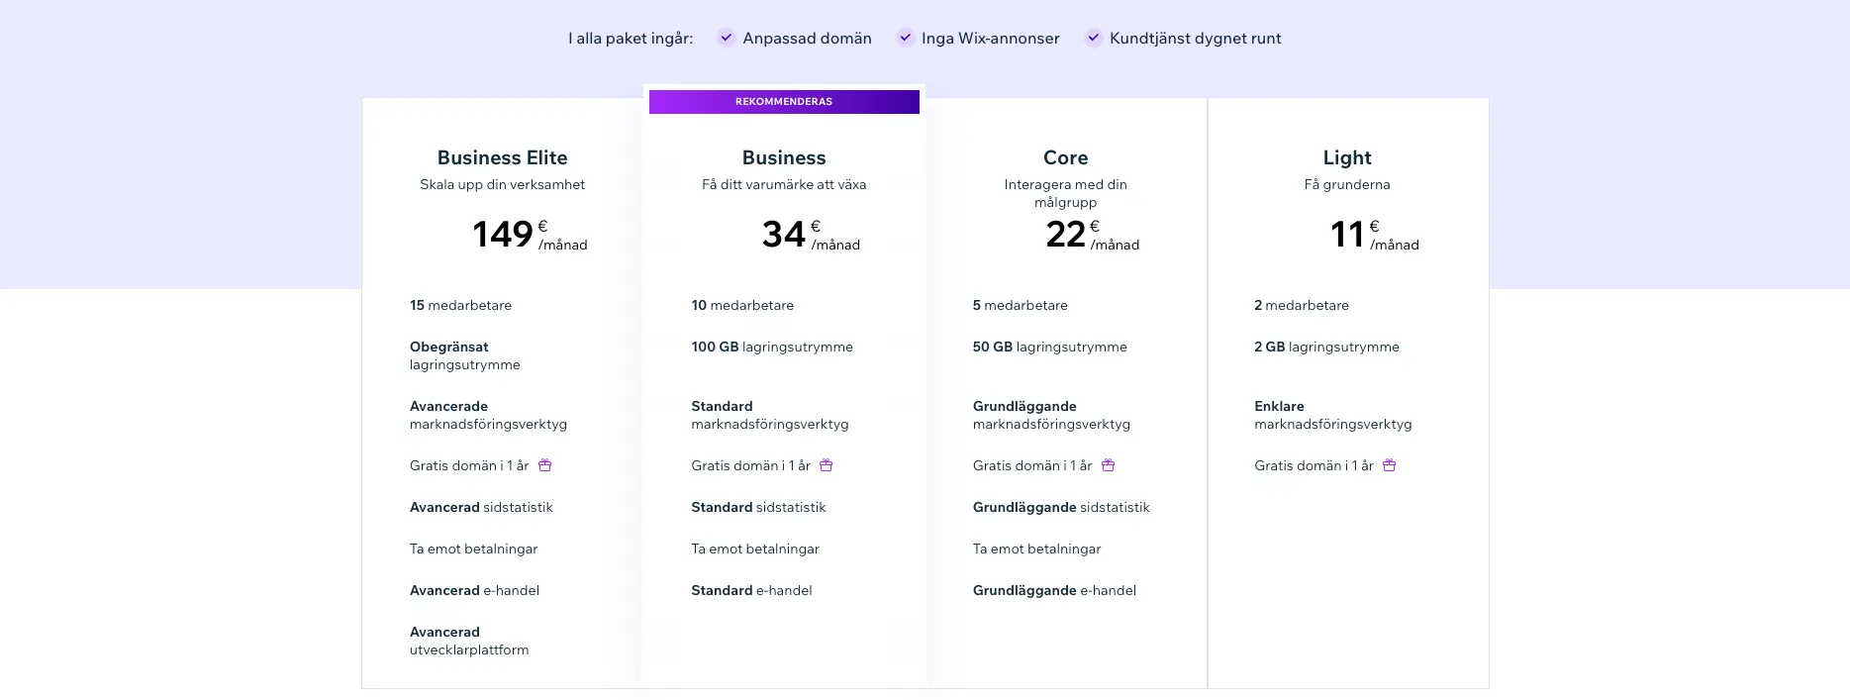The width and height of the screenshot is (1850, 700).
Task: Click '15 medarbetare' feature
Action: 461,305
